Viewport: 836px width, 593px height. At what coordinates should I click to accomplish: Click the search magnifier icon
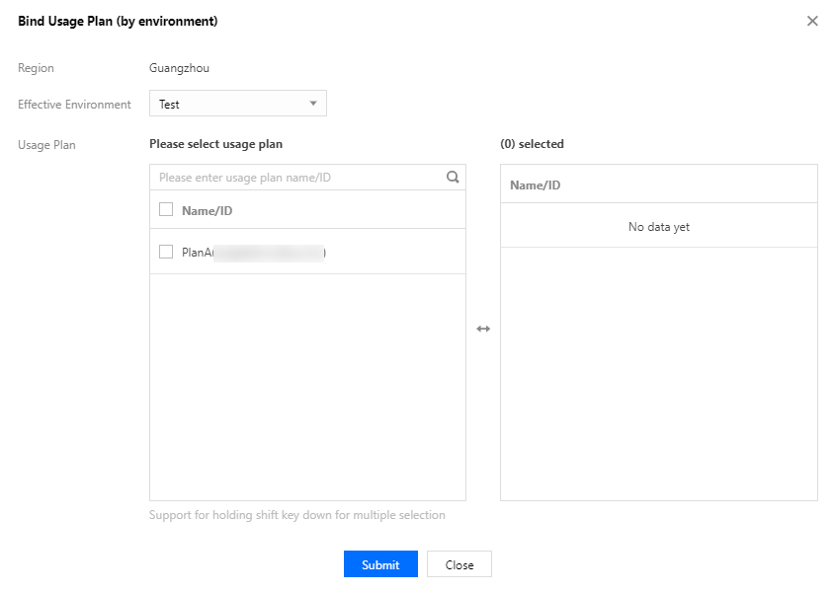pyautogui.click(x=453, y=178)
